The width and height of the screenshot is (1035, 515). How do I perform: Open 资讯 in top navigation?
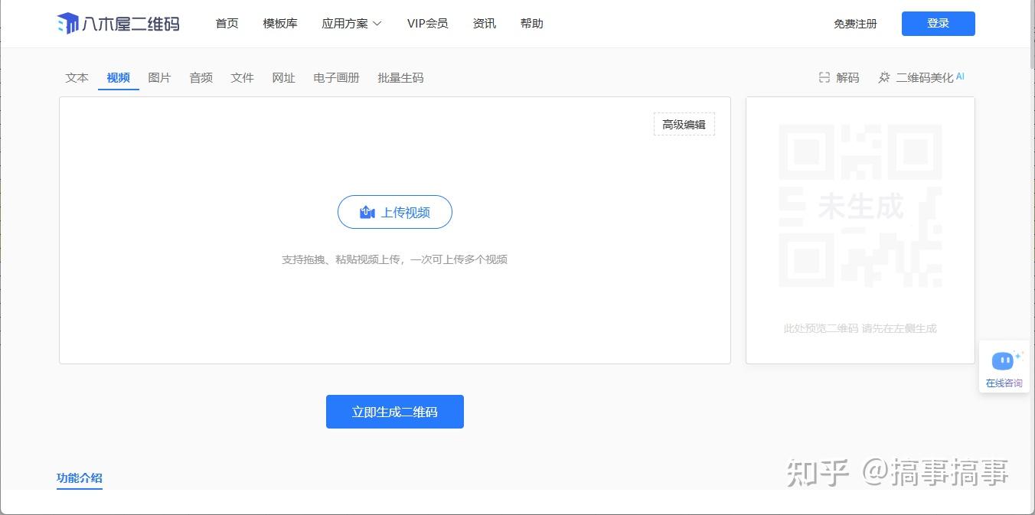(x=485, y=24)
